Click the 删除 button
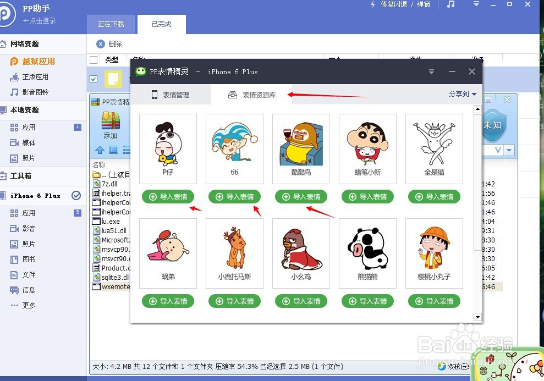This screenshot has height=381, width=544. point(109,44)
